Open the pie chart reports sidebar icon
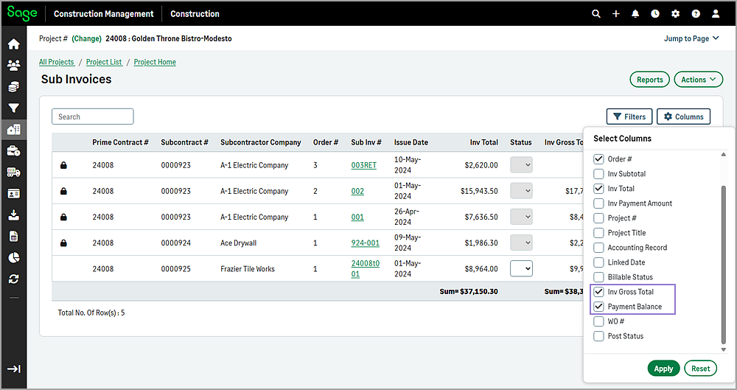 click(x=13, y=258)
